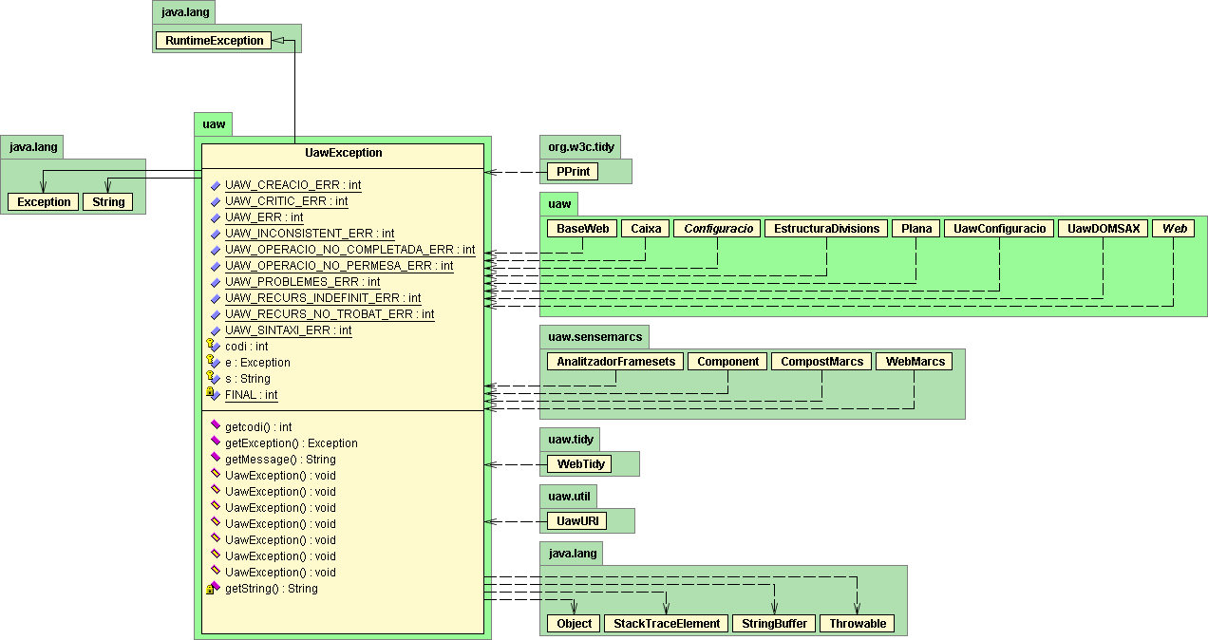Select the org.w3c.tidy package tab

click(580, 147)
